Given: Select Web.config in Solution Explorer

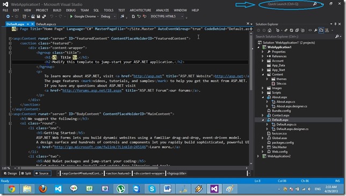Looking at the screenshot, I should (x=279, y=152).
